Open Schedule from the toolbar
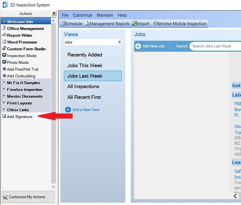 pos(71,24)
